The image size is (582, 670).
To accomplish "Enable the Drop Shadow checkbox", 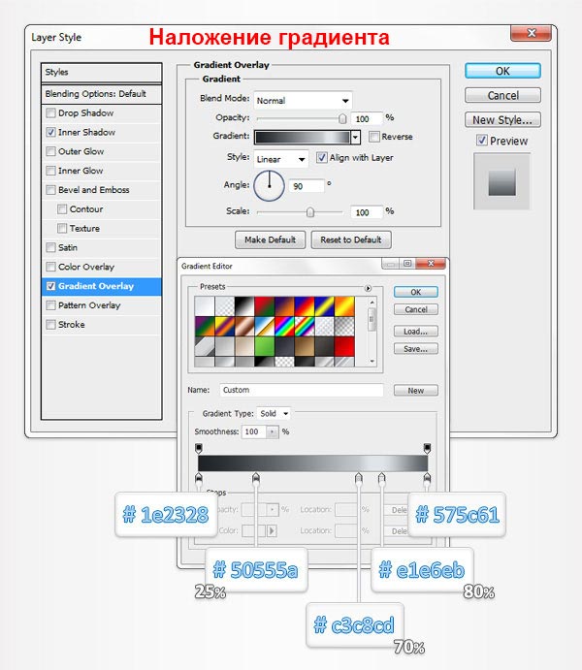I will tap(50, 112).
